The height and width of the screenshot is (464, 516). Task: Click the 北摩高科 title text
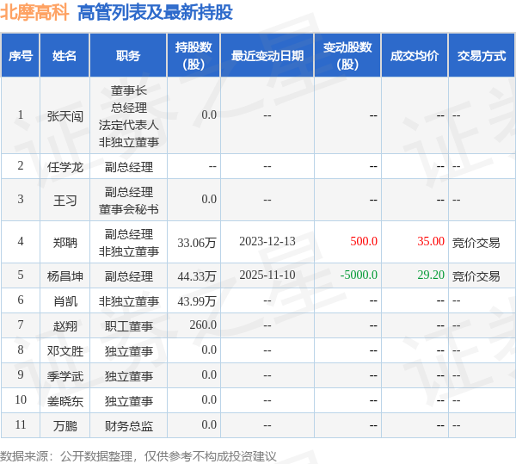[x=34, y=12]
